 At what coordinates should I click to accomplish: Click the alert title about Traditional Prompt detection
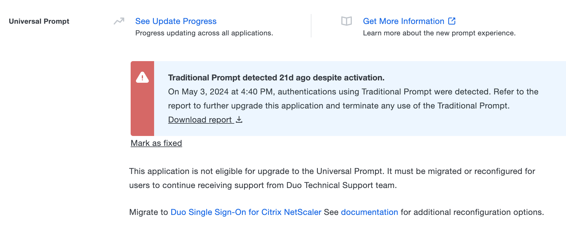tap(276, 77)
